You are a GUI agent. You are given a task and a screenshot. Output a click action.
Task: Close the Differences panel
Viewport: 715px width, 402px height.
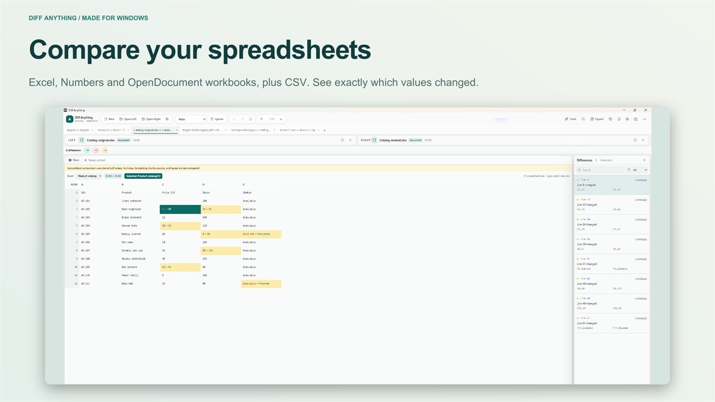(x=644, y=160)
